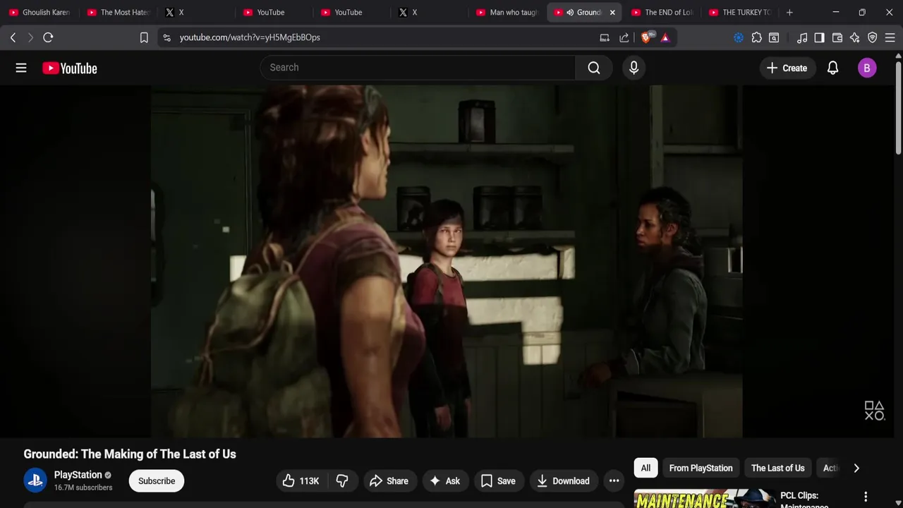Go back in browser history
903x508 pixels.
(x=13, y=37)
